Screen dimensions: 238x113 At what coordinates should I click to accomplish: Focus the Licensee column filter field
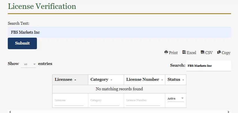[x=69, y=100]
